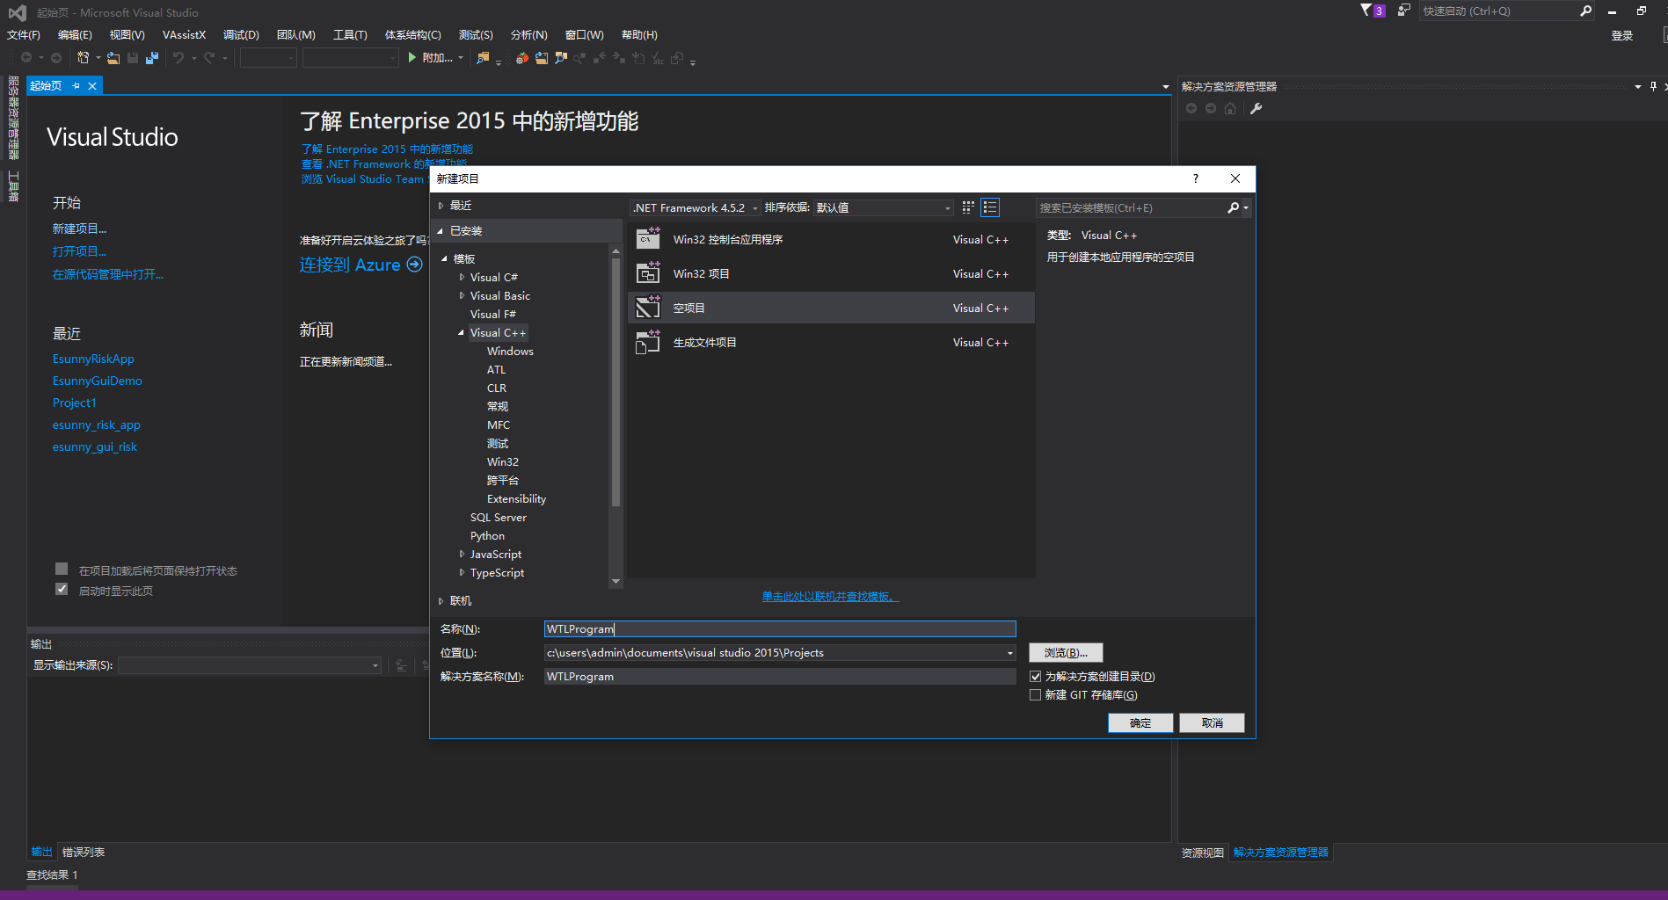Image resolution: width=1668 pixels, height=900 pixels.
Task: Click the 名称 text field
Action: (780, 629)
